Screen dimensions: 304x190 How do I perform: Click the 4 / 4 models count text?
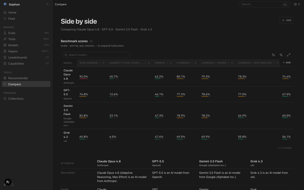click(284, 148)
